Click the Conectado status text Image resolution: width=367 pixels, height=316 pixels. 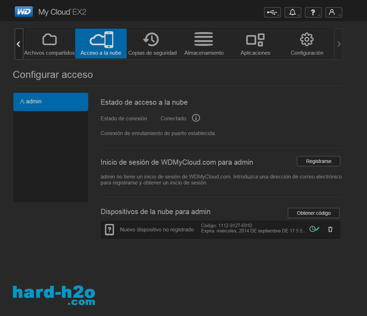tap(173, 118)
